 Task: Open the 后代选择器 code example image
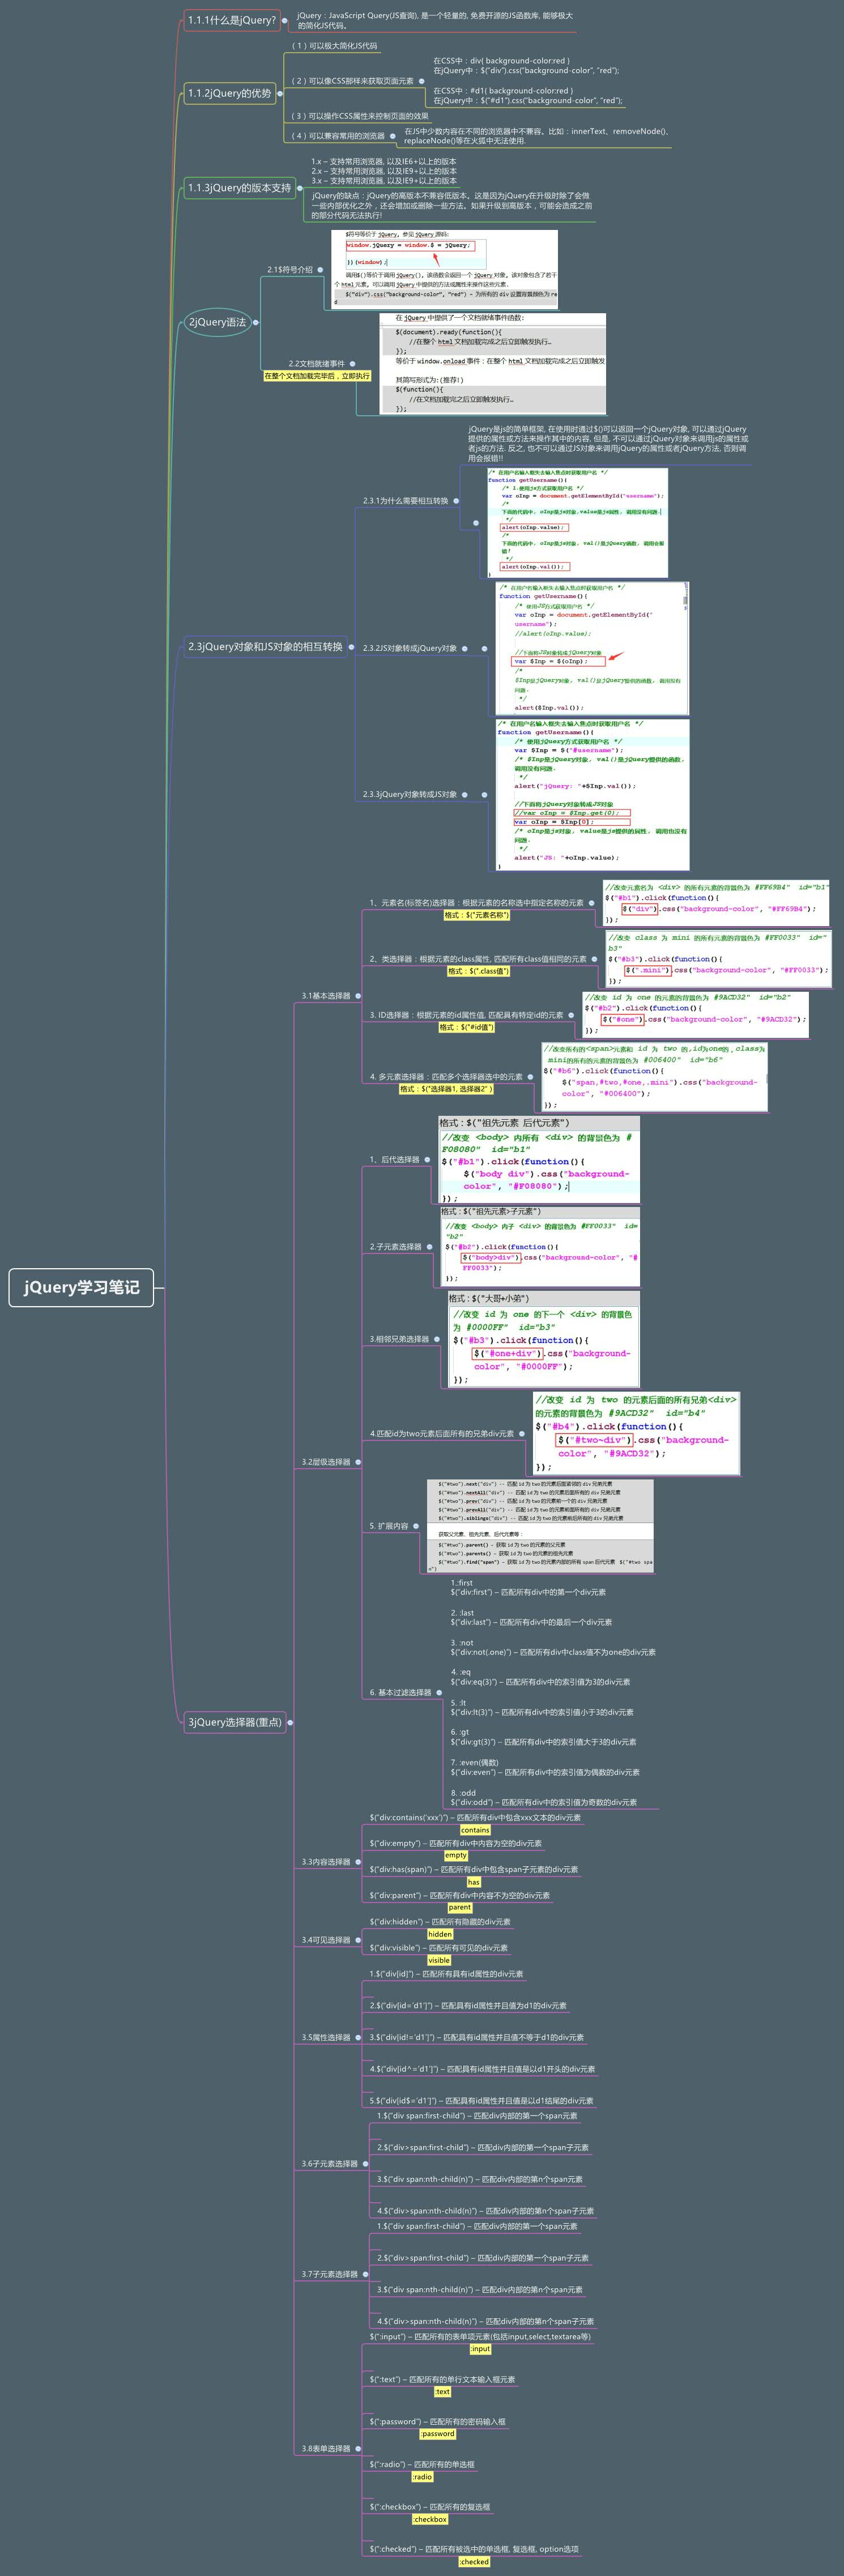tap(538, 1160)
